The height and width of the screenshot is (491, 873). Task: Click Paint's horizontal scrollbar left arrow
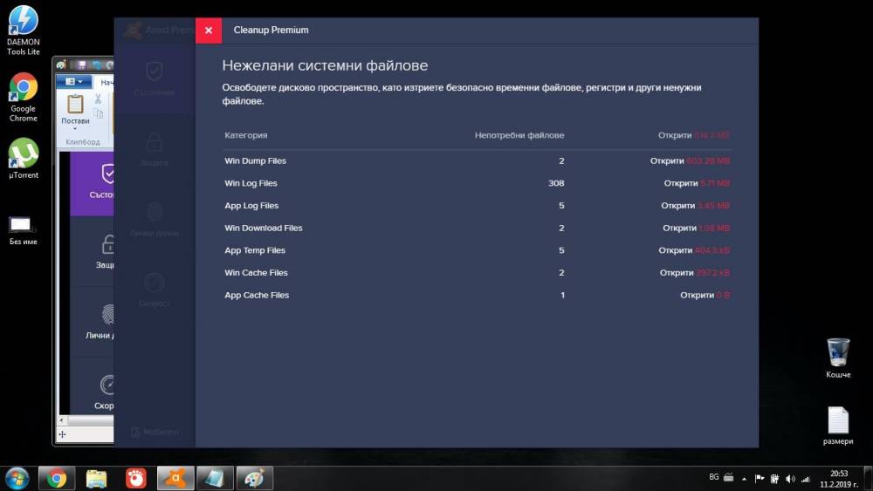62,420
